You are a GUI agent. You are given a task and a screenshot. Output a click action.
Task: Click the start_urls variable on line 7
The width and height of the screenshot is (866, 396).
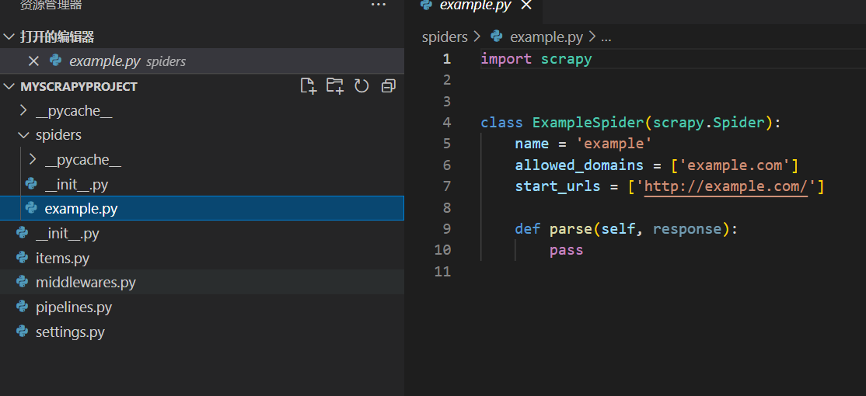click(558, 186)
